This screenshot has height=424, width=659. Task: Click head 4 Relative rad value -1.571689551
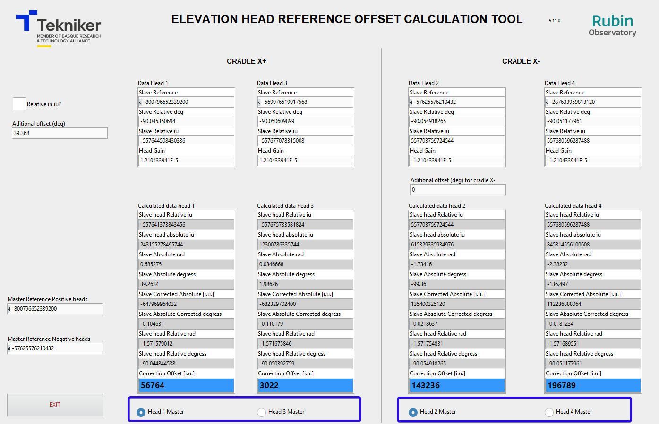click(x=593, y=344)
